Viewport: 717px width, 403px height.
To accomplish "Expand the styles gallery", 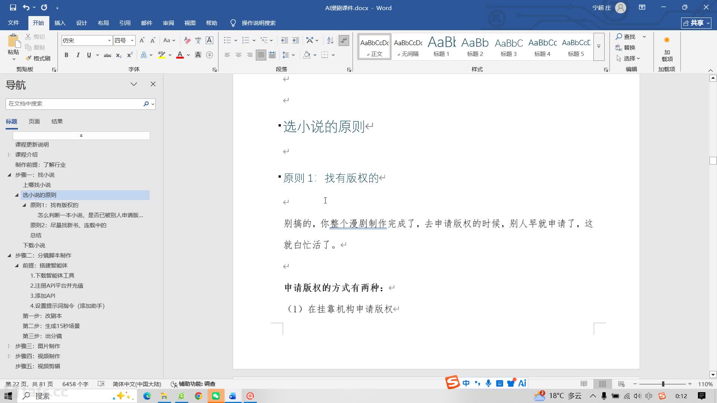I will point(599,46).
